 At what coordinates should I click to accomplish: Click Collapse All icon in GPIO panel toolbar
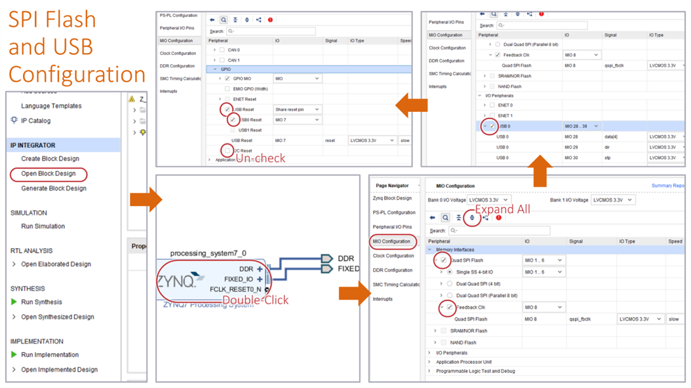click(235, 20)
